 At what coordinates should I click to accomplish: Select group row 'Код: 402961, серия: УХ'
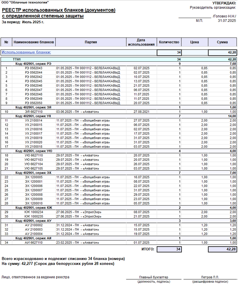pos(119,116)
